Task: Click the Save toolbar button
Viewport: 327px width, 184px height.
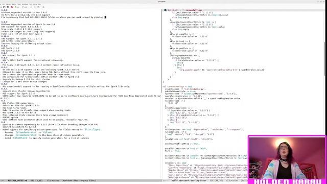Action: 17,7
